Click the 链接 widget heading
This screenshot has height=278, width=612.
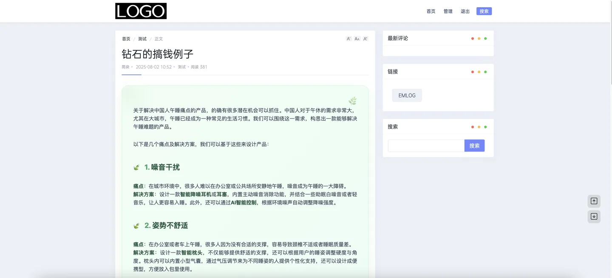tap(393, 71)
